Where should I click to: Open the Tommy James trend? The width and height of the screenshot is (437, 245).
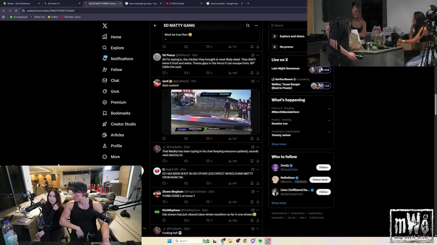[281, 135]
